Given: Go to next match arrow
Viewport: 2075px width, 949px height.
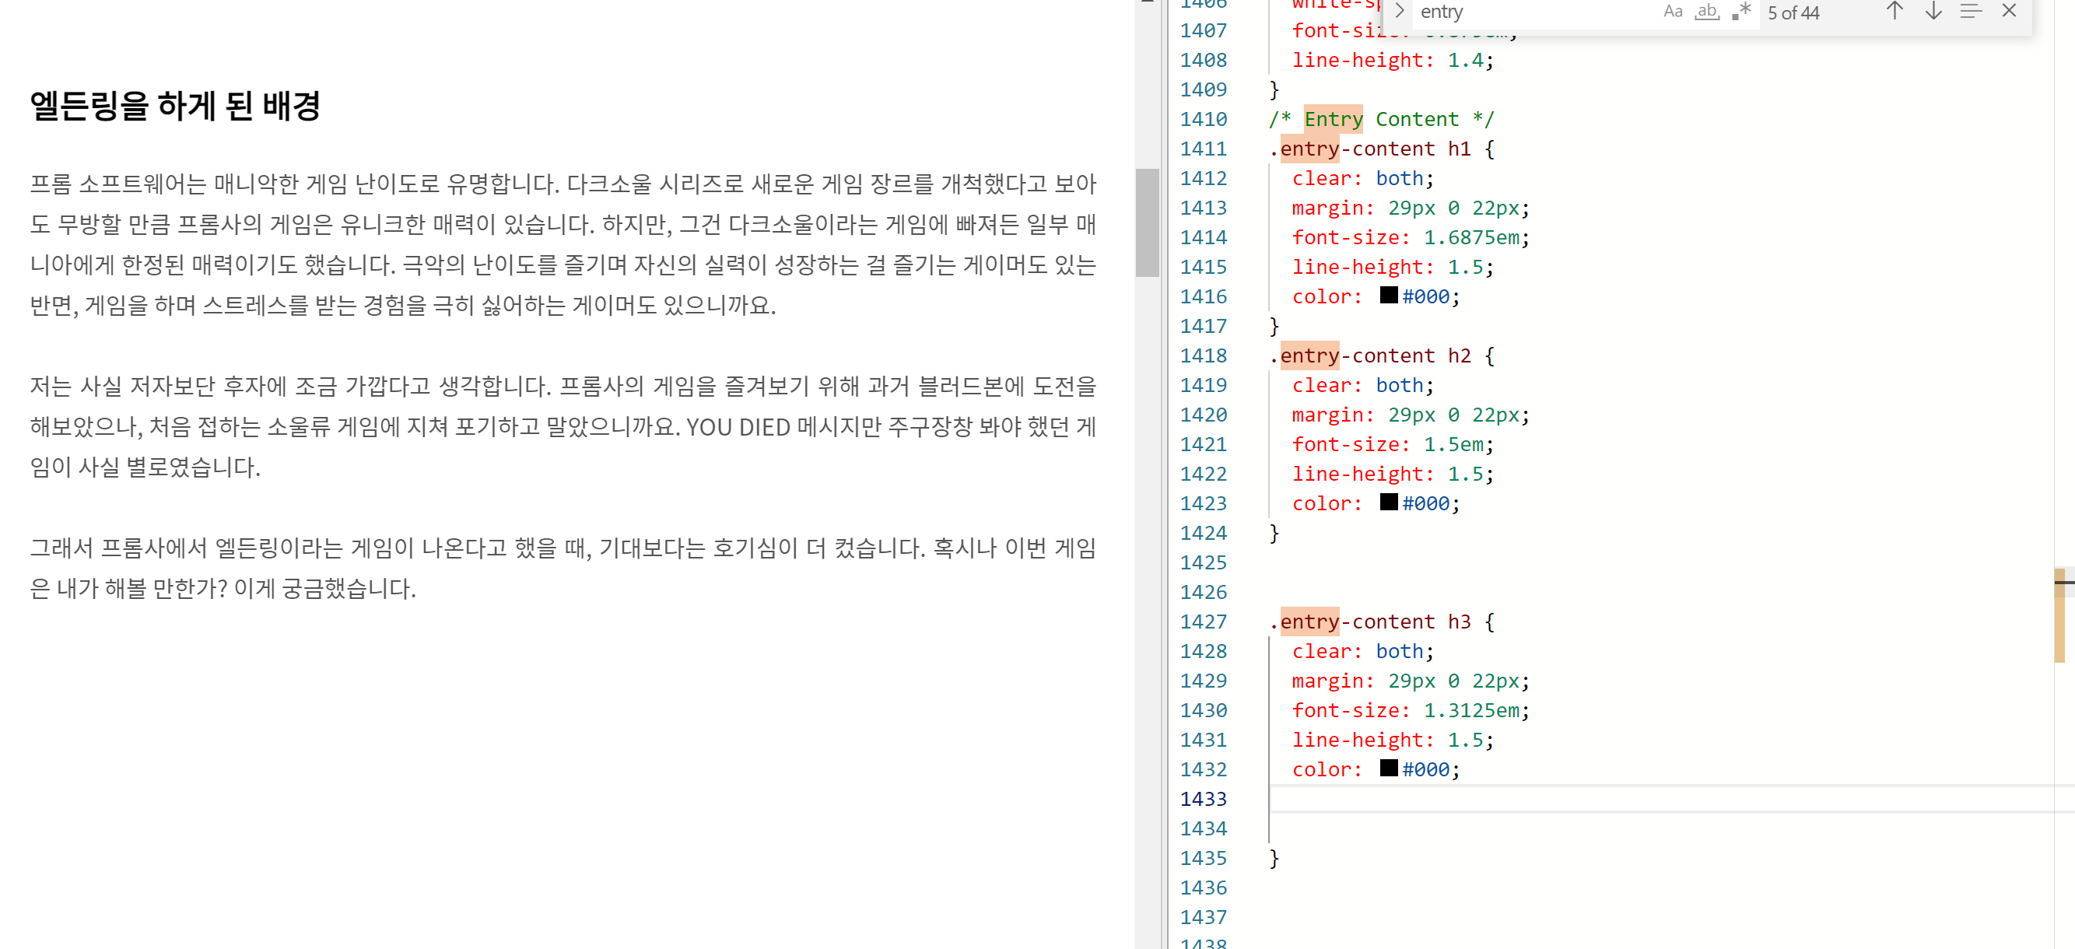Looking at the screenshot, I should click(x=1933, y=11).
